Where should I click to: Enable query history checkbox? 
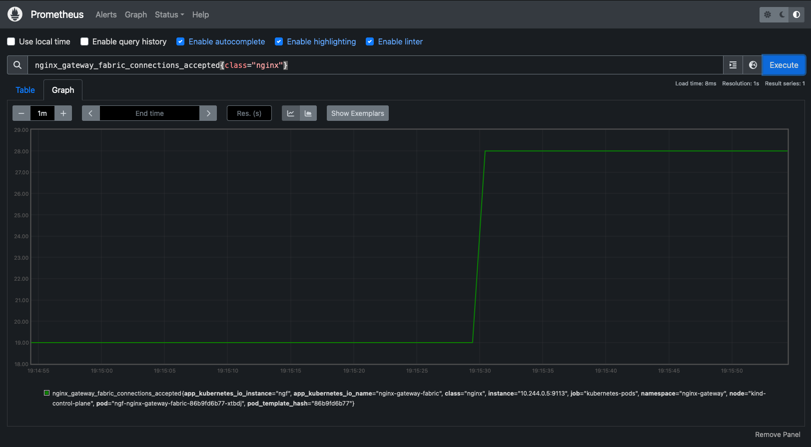(84, 41)
